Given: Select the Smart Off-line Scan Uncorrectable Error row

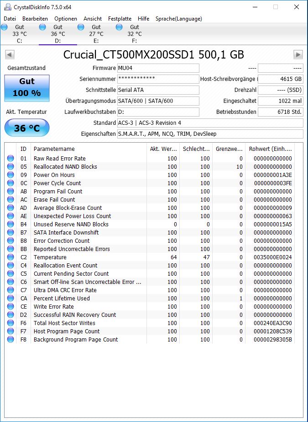Looking at the screenshot, I should pos(150,282).
